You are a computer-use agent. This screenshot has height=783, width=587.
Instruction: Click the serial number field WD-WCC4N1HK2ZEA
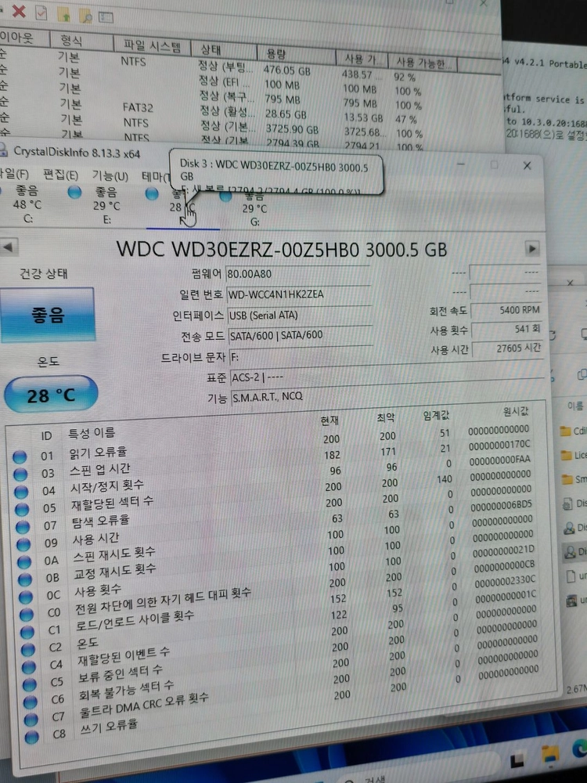click(299, 294)
